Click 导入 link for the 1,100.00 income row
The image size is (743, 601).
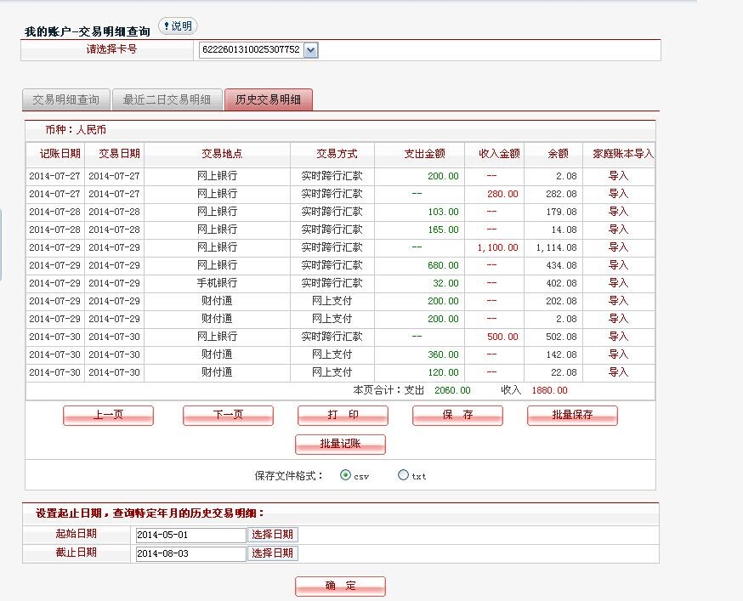click(618, 247)
